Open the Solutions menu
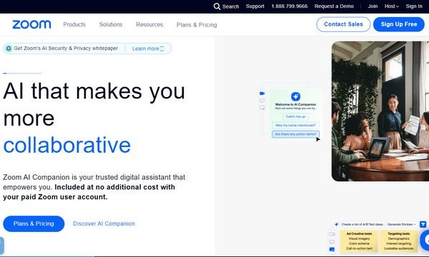 (111, 24)
